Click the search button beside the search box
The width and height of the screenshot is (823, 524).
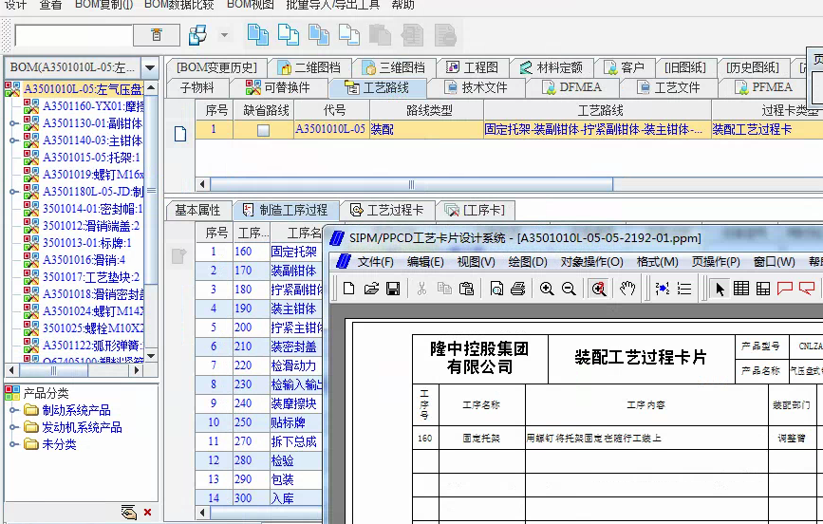tap(158, 35)
